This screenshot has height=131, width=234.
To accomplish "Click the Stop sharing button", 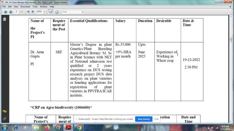I will click(144, 119).
